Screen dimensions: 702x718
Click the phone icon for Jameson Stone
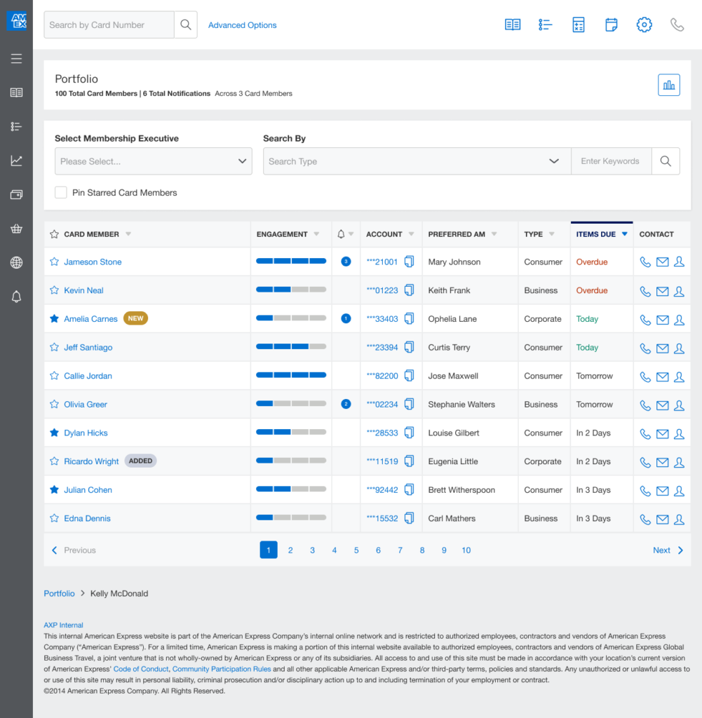(x=645, y=262)
